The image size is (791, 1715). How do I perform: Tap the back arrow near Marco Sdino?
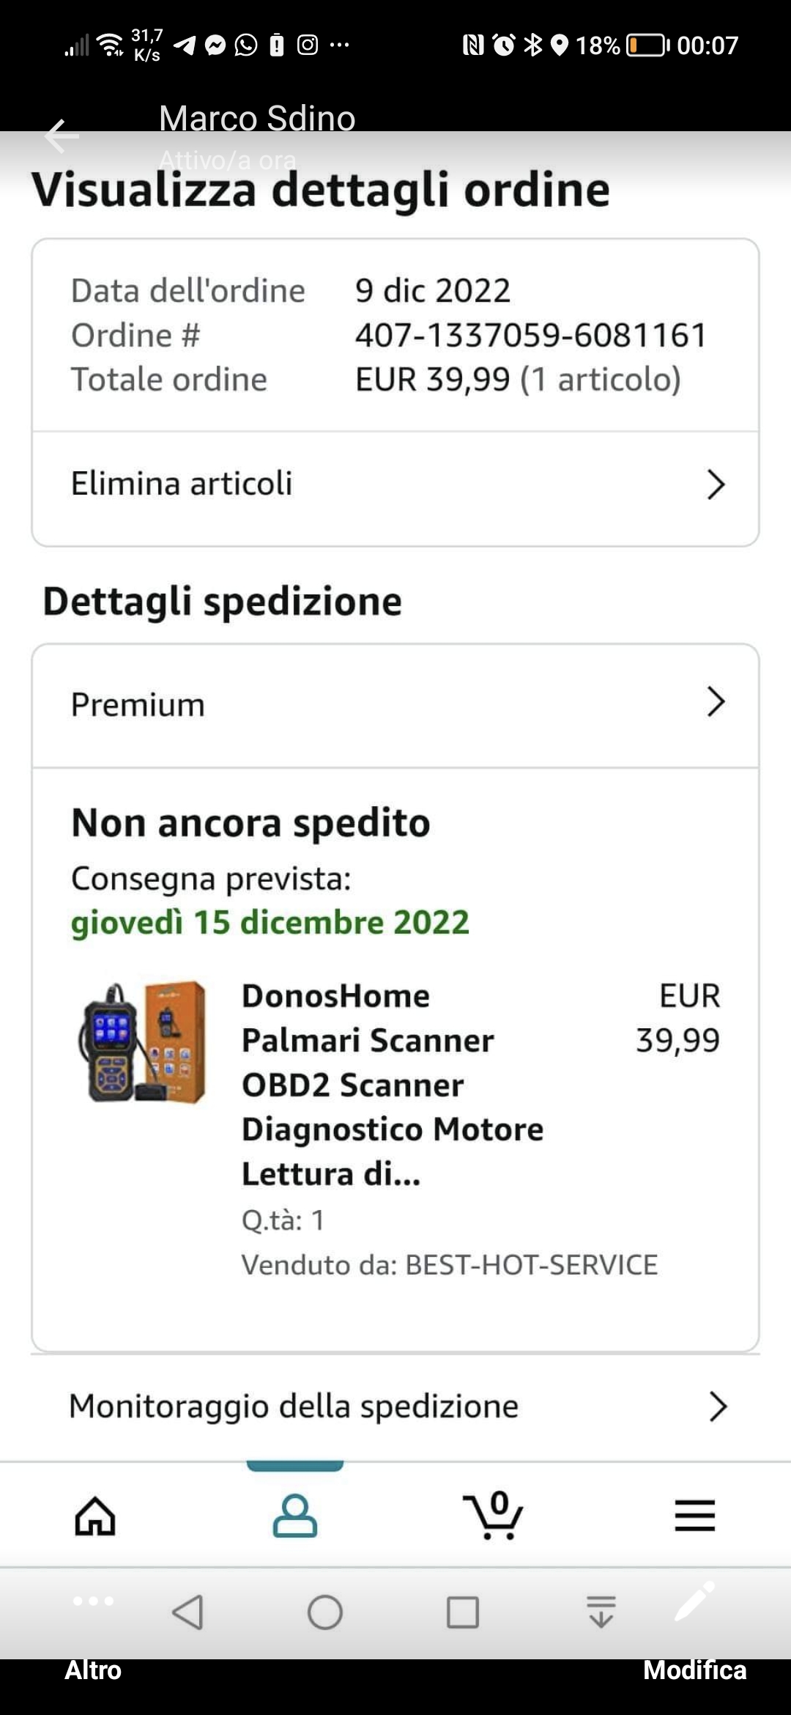click(x=62, y=136)
